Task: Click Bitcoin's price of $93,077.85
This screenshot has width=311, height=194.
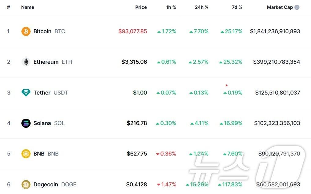Action: (133, 31)
